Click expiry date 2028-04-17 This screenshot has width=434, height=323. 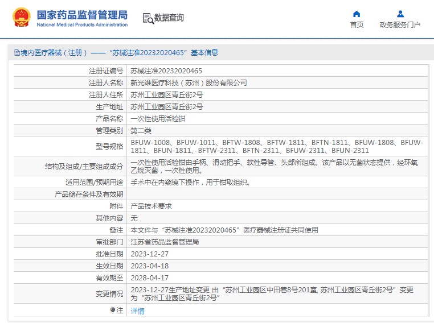point(149,278)
